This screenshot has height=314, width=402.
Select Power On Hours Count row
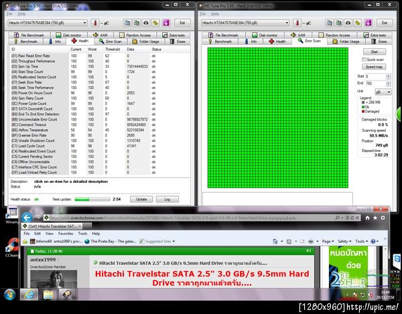pos(87,93)
